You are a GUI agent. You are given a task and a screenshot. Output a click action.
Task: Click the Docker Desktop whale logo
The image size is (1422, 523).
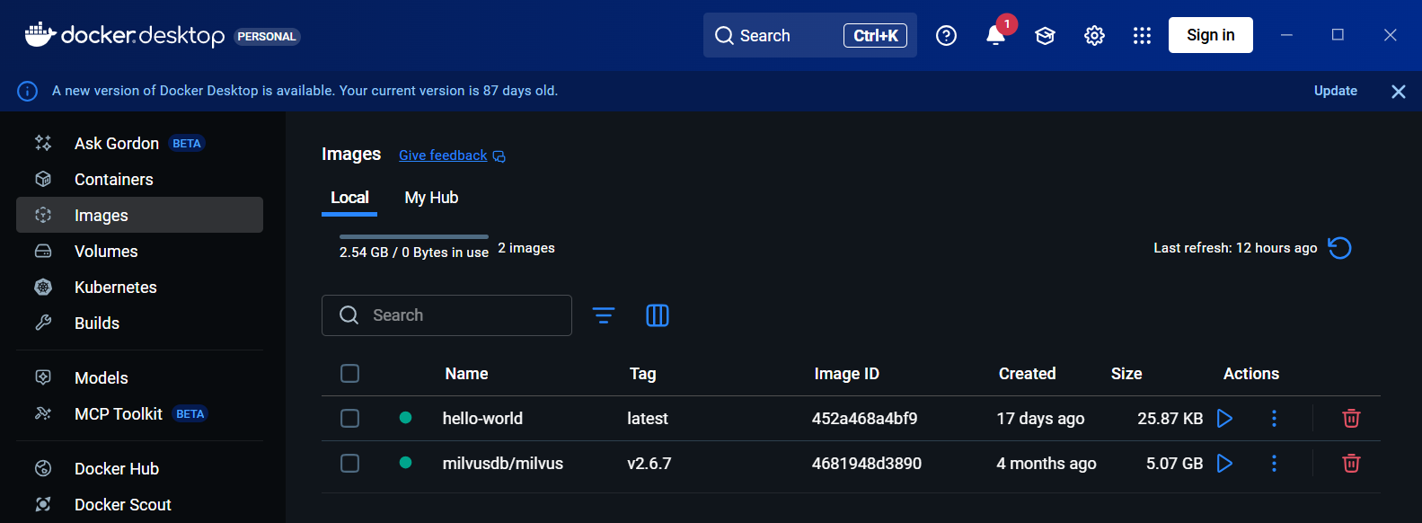pyautogui.click(x=40, y=35)
